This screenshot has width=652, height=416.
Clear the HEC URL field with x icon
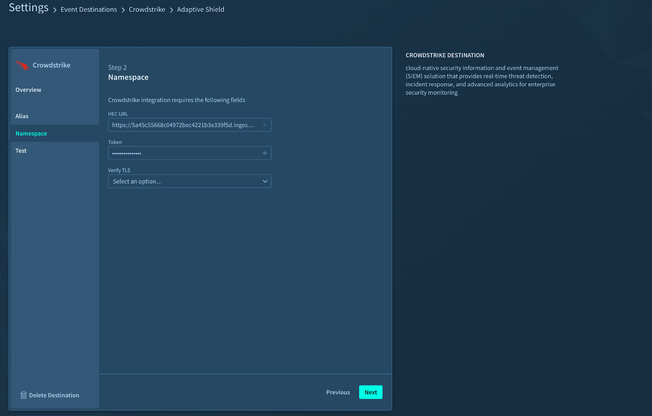pyautogui.click(x=264, y=125)
